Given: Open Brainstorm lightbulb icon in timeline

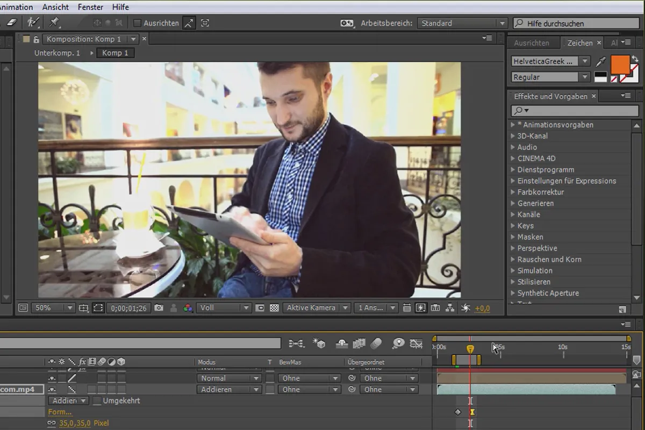Looking at the screenshot, I should 398,343.
